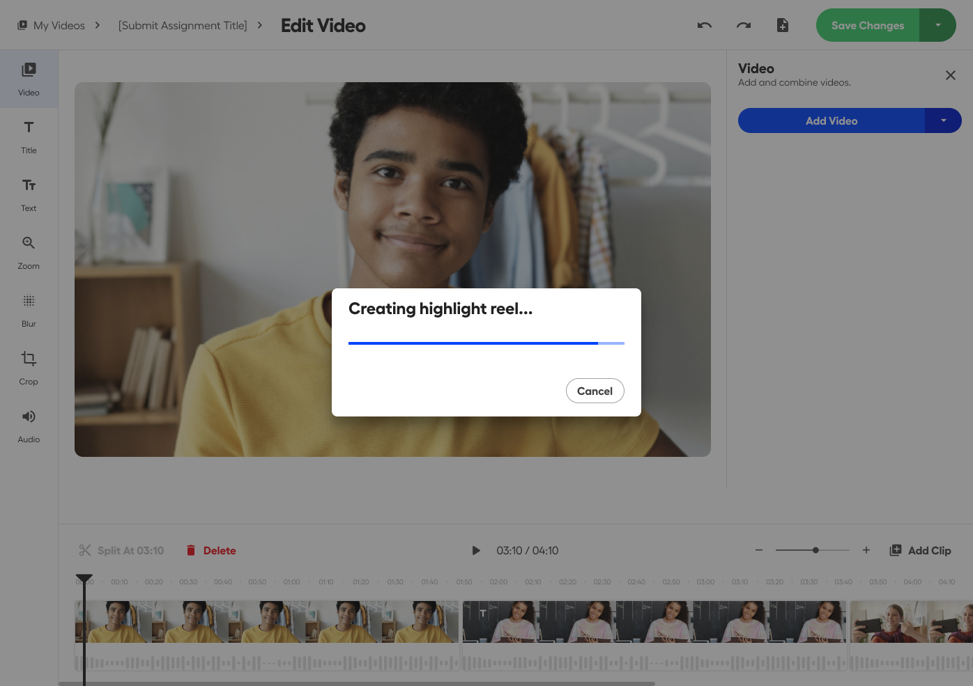Select the Text tool
The image size is (973, 686).
(29, 194)
